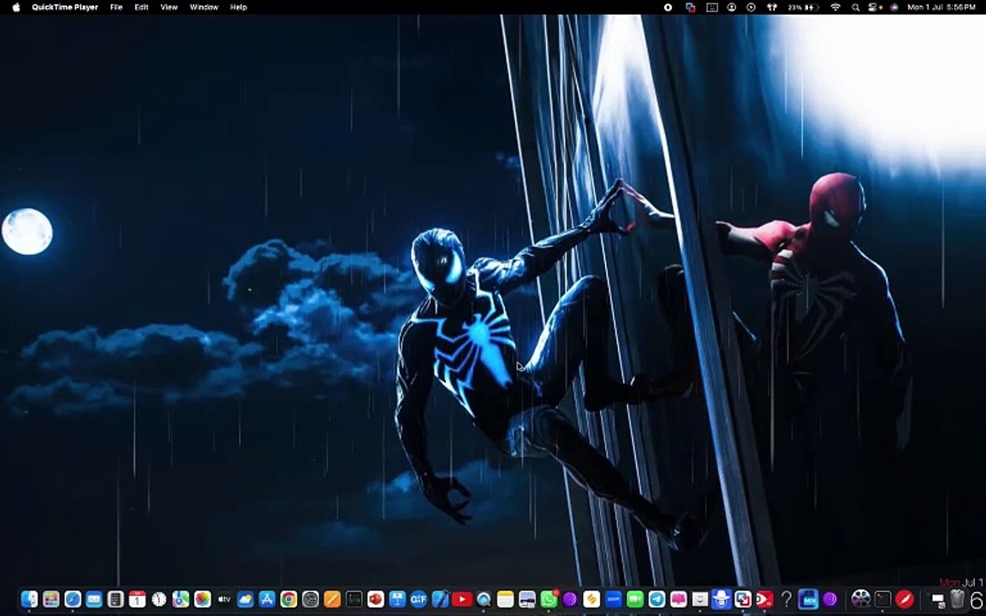The image size is (986, 616).
Task: Open the View menu
Action: coord(169,8)
